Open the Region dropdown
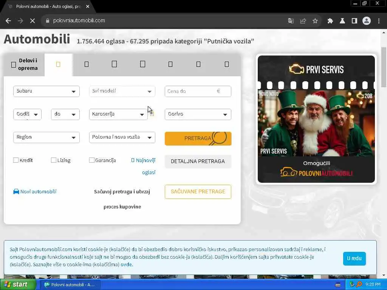 click(x=46, y=137)
